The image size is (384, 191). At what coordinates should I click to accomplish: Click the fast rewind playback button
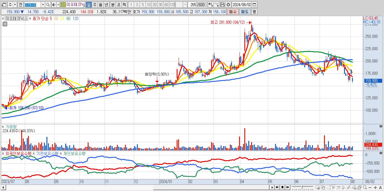tap(277, 187)
